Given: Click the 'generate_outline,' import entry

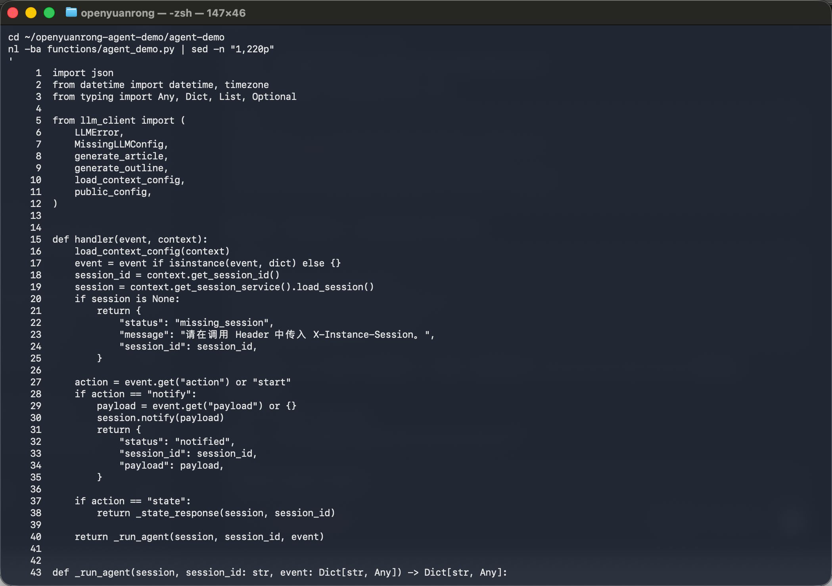Looking at the screenshot, I should (x=121, y=168).
